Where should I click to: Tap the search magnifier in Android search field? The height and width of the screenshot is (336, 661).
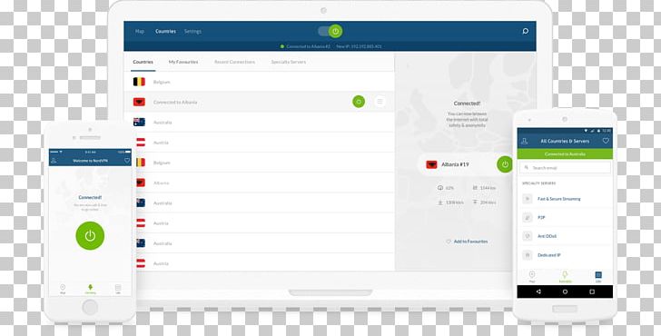pos(526,168)
